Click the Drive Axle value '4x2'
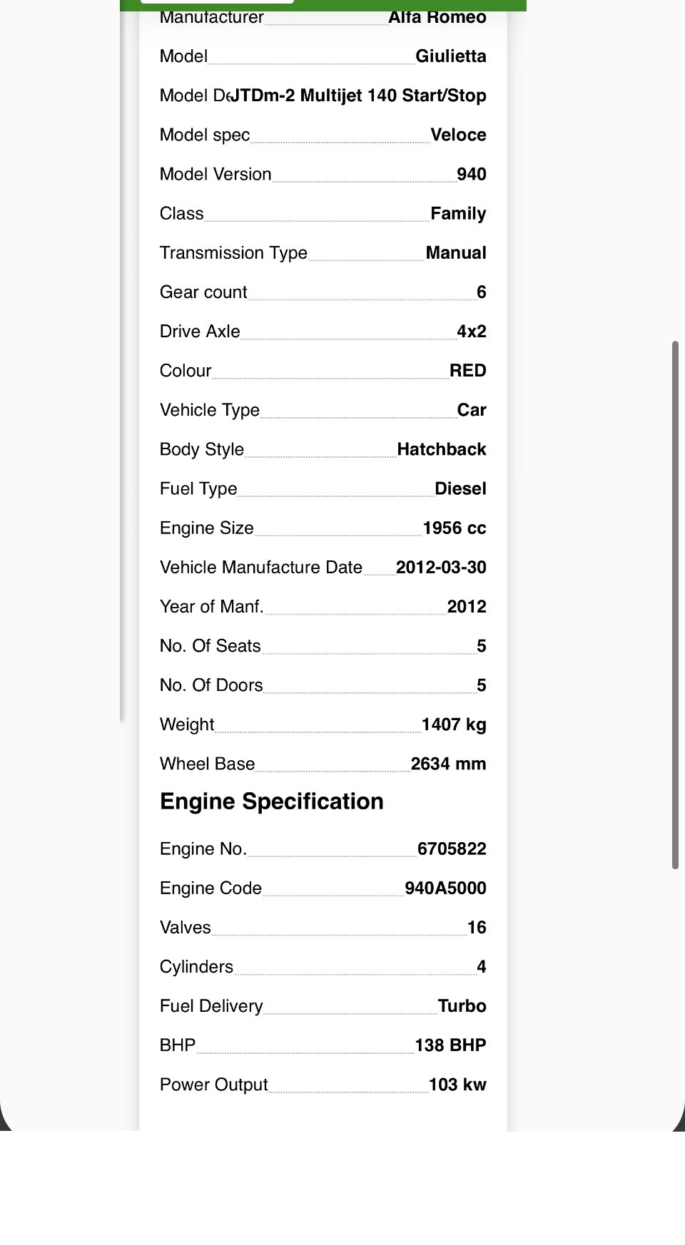The height and width of the screenshot is (1245, 685). [472, 331]
